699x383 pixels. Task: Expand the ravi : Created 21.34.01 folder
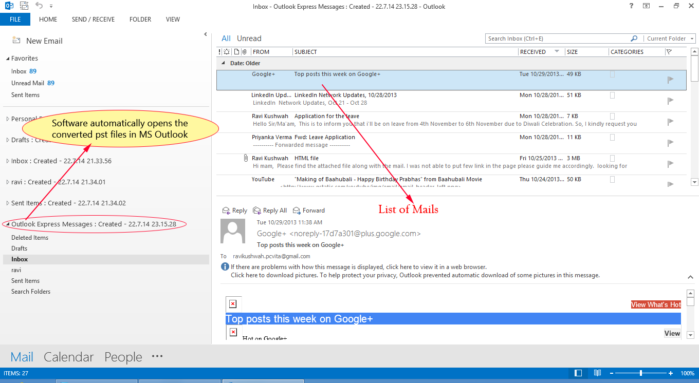(8, 182)
